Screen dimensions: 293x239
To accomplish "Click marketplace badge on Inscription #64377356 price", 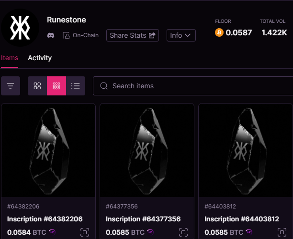I will 150,232.
